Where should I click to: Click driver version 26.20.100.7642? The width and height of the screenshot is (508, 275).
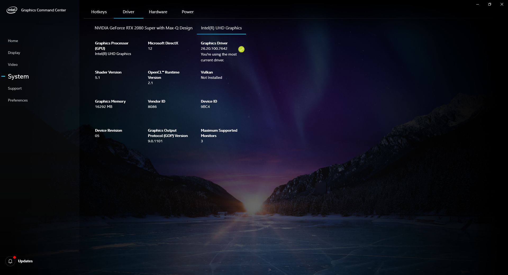[214, 49]
